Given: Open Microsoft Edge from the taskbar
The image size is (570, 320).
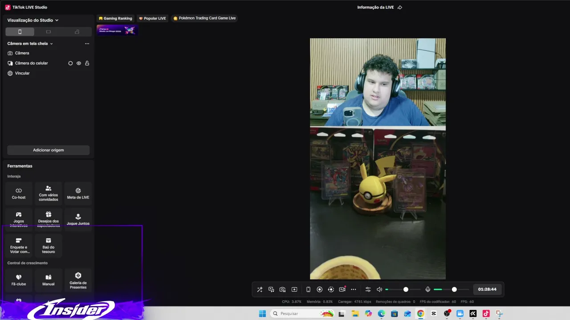Looking at the screenshot, I should point(381,314).
